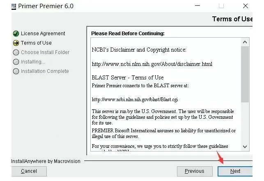Click the green checkmark beside License Agreement
This screenshot has height=181, width=264.
tap(16, 34)
